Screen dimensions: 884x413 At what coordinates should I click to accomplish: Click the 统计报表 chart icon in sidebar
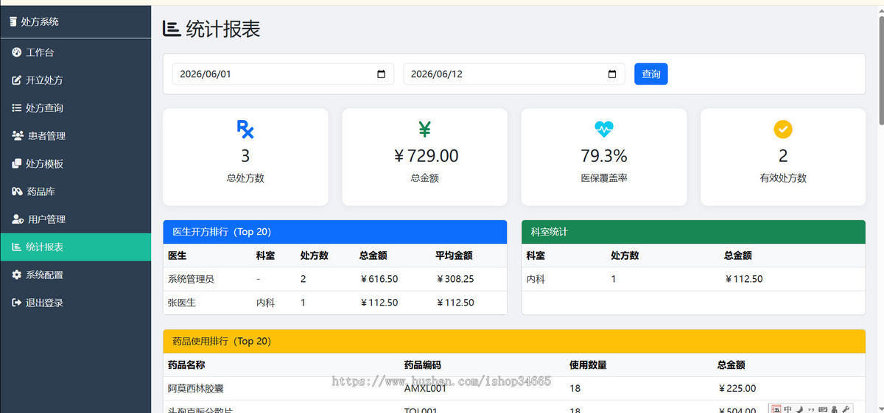click(x=17, y=247)
